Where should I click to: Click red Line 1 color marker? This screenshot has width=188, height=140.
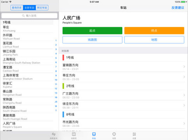tap(63, 58)
